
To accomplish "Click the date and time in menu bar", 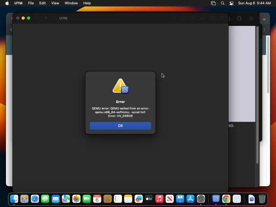I will click(x=254, y=3).
